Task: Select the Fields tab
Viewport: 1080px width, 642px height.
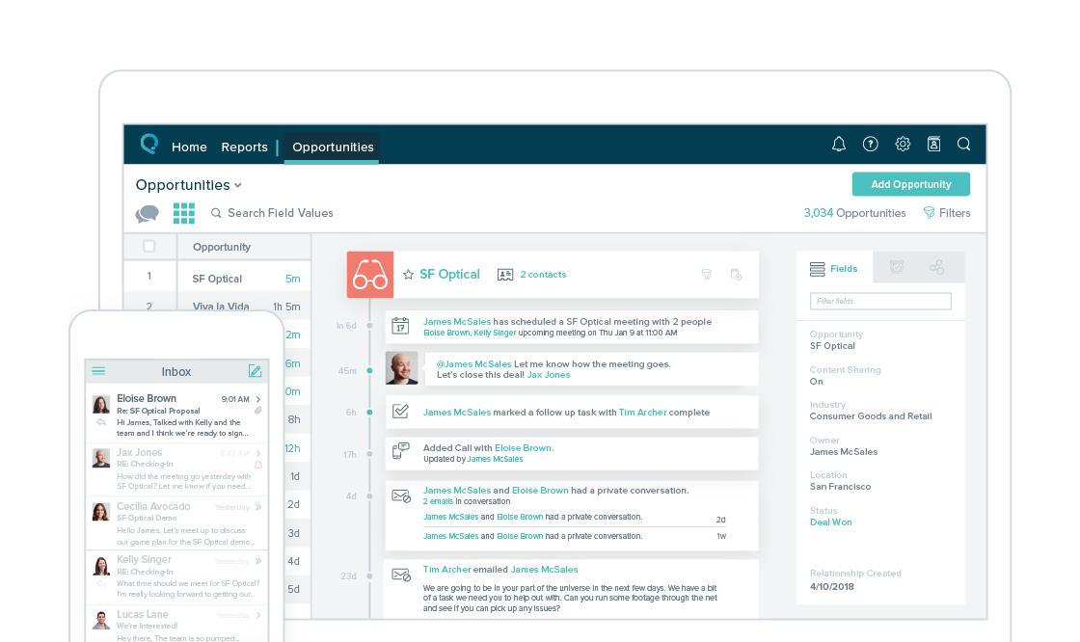Action: click(x=834, y=269)
